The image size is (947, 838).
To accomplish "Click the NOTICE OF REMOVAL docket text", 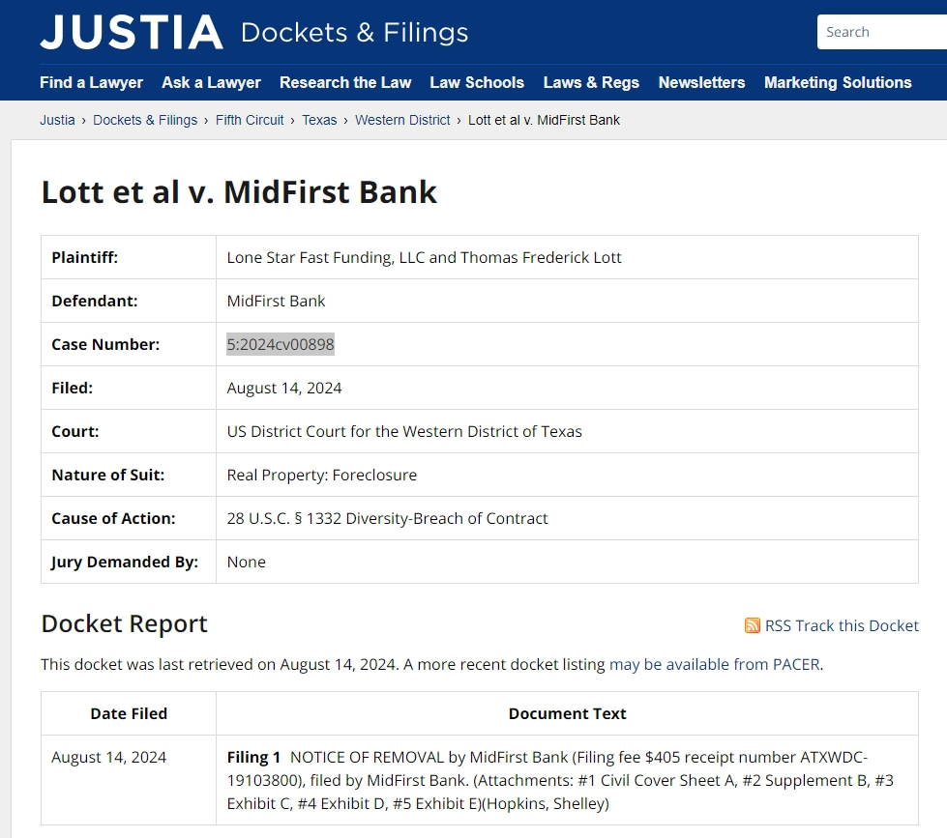I will click(x=560, y=780).
